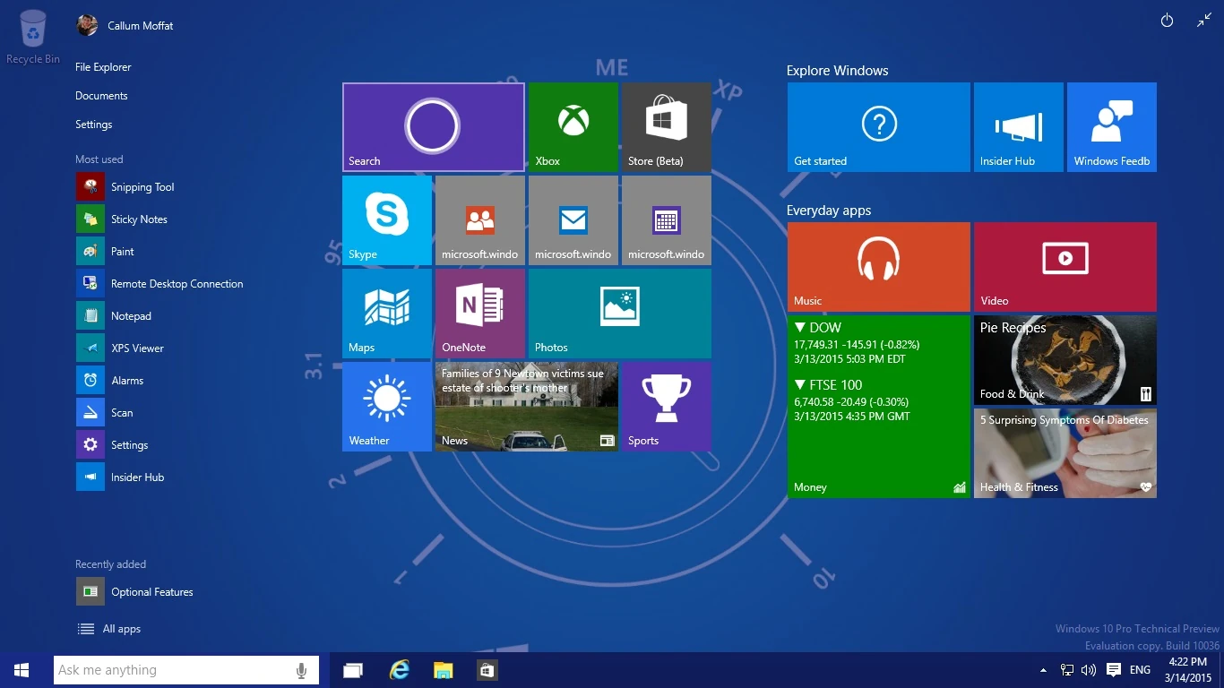
Task: Open the Calendar tile with grid icon
Action: point(666,220)
